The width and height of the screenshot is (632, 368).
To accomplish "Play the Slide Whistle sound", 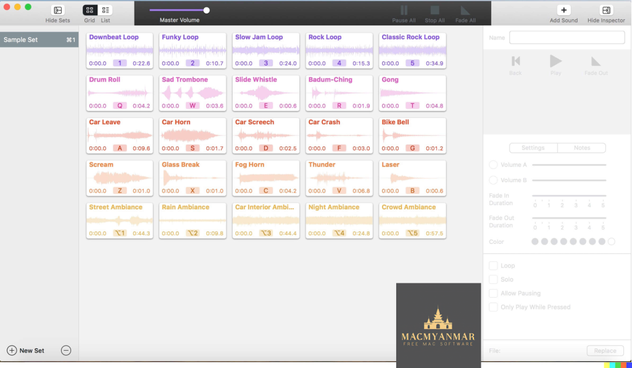I will pyautogui.click(x=266, y=93).
